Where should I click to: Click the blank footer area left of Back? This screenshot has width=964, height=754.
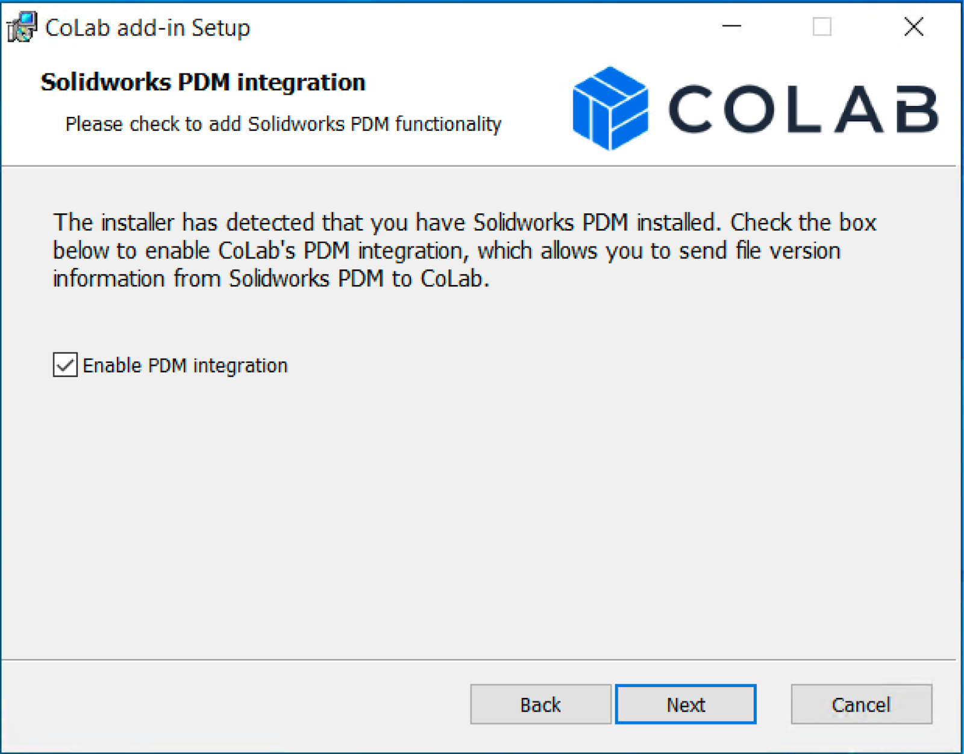[235, 704]
